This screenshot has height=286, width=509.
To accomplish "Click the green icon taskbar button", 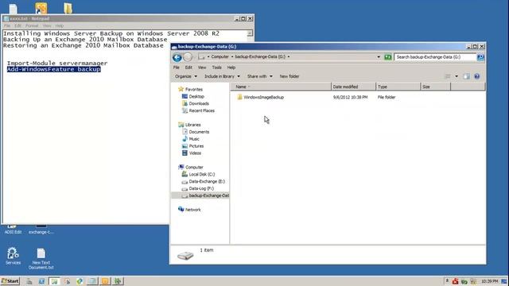I will pos(118,281).
